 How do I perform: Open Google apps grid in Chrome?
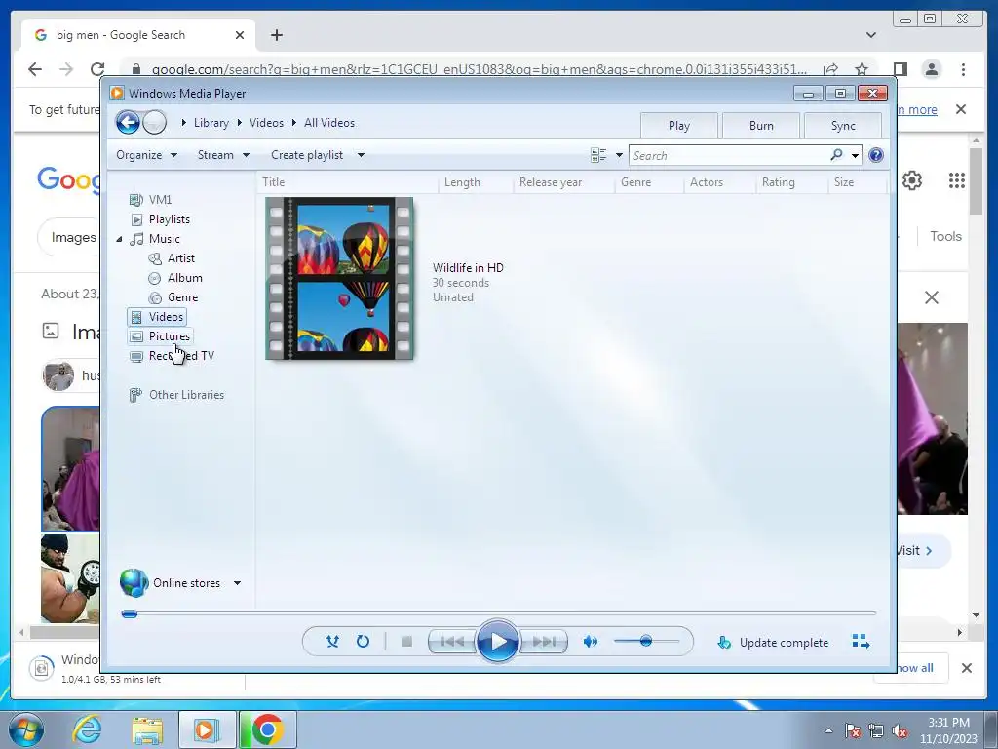[957, 180]
